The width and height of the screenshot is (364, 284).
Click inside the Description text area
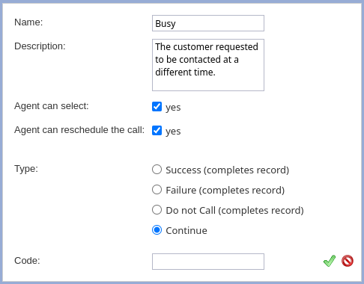[x=208, y=65]
